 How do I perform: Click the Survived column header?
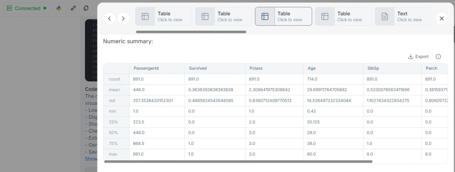[198, 68]
